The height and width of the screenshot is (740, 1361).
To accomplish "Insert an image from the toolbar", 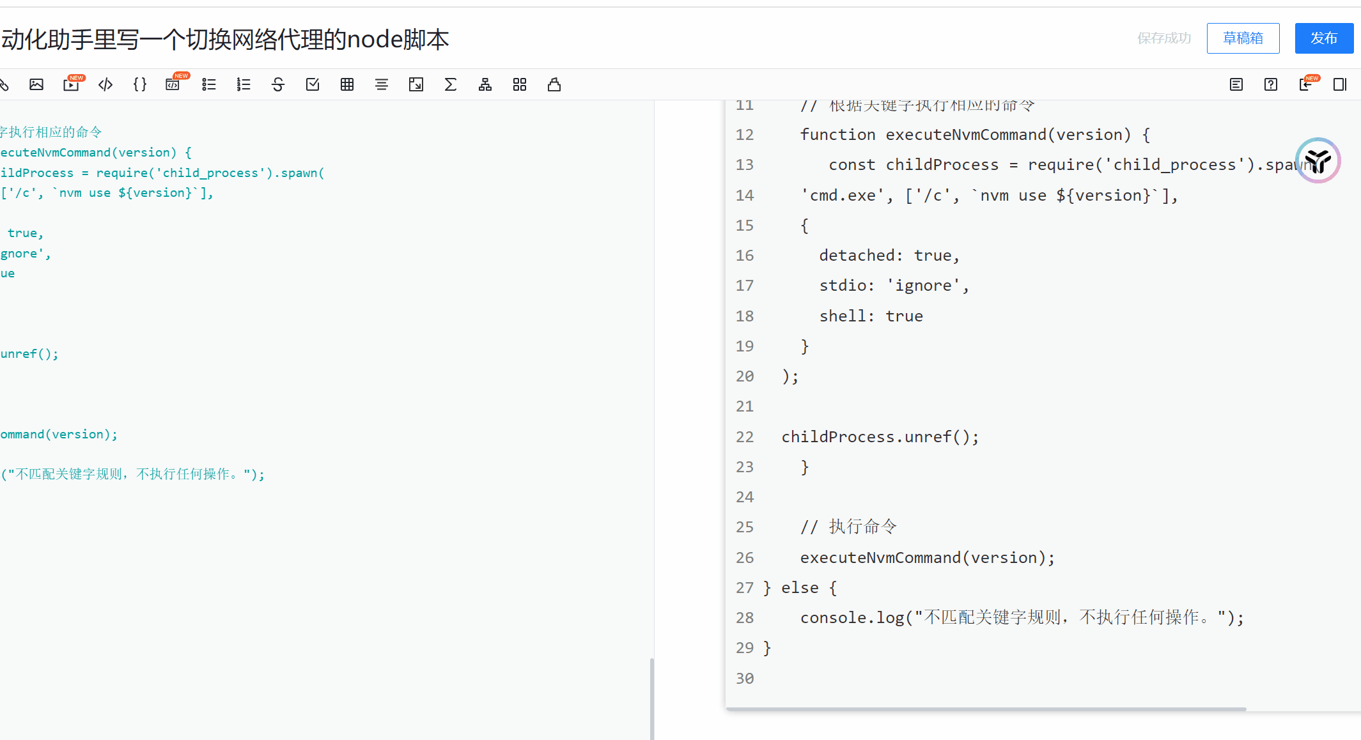I will [x=36, y=84].
